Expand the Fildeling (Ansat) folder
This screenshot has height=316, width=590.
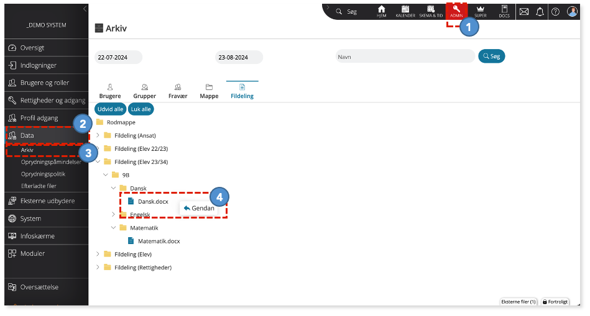point(98,135)
